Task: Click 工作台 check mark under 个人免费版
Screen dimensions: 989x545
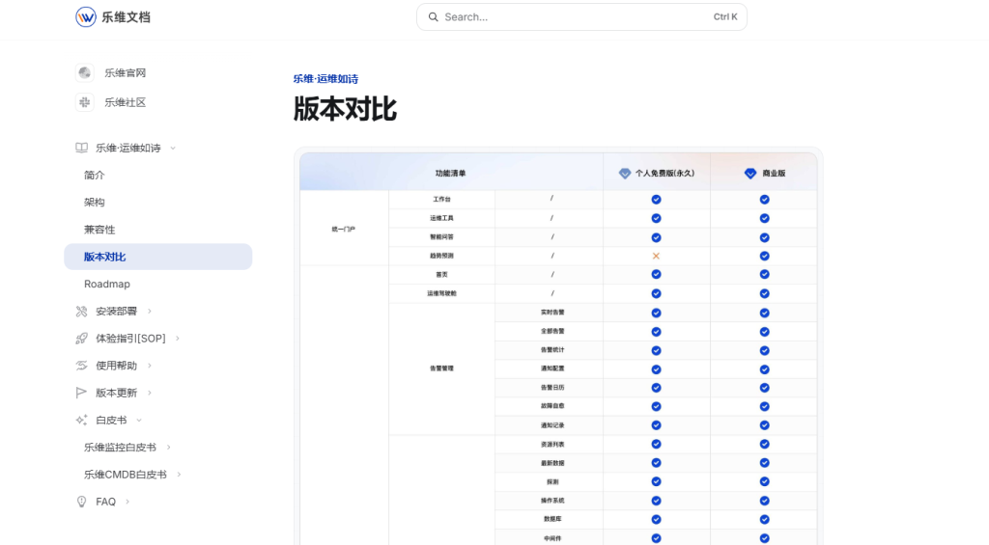Action: point(656,199)
